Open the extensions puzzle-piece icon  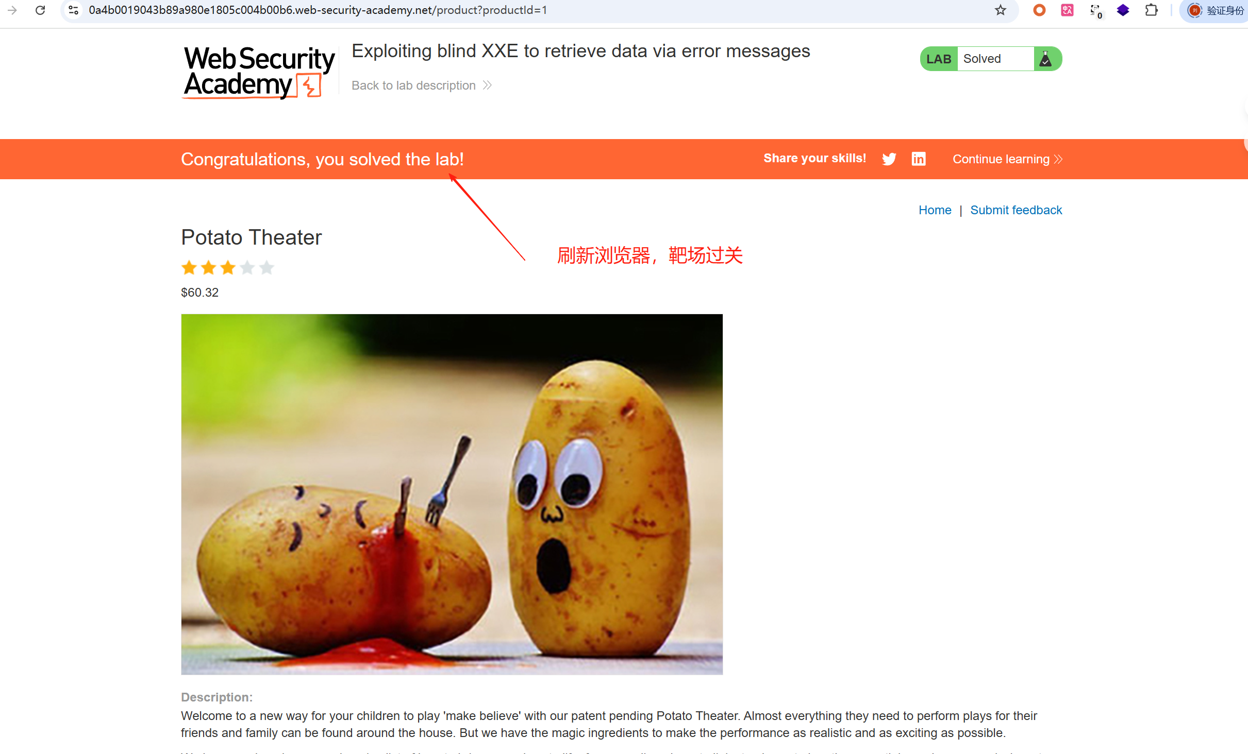click(x=1151, y=10)
